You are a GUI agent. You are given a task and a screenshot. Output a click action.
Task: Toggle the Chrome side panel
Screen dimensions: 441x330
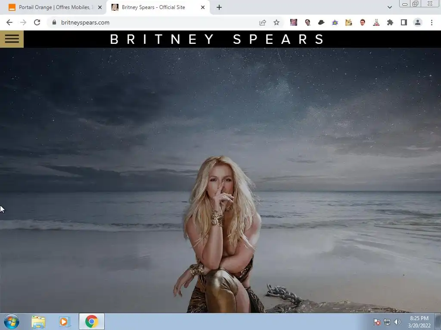pos(404,22)
